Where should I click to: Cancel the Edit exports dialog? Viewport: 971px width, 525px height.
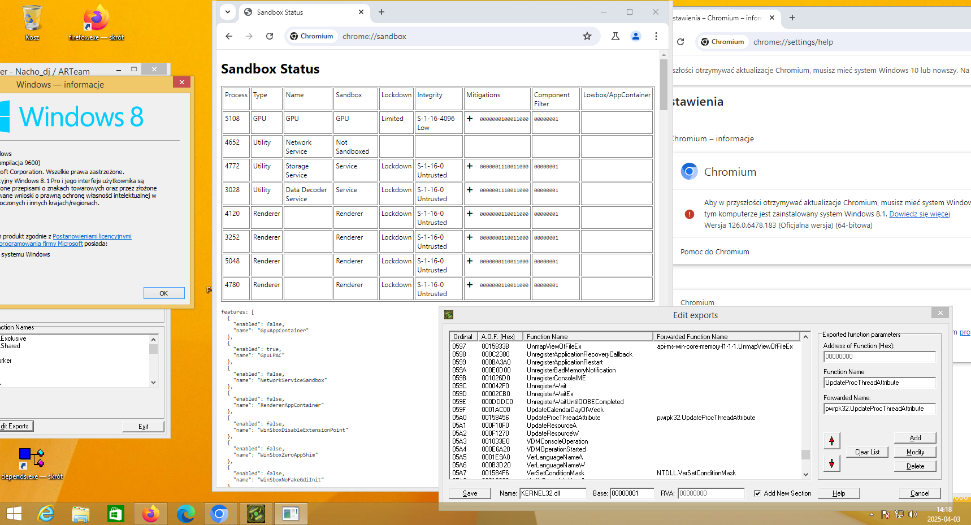pos(920,493)
